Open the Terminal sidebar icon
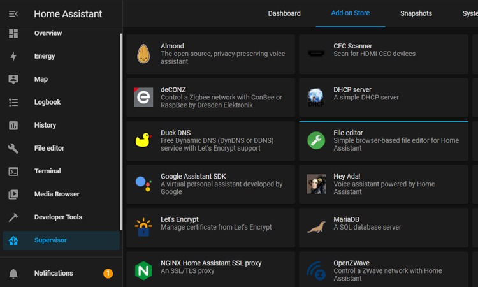Screen dimensions: 478x287 (x=13, y=171)
